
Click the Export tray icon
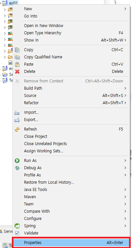click(x=17, y=120)
